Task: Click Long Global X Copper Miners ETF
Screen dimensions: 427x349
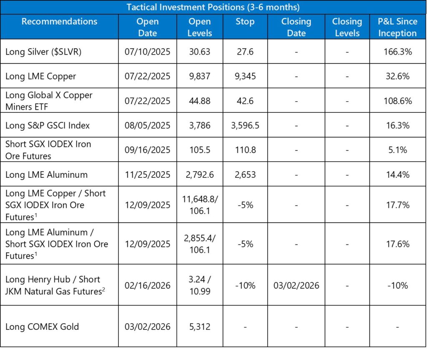Action: tap(49, 101)
